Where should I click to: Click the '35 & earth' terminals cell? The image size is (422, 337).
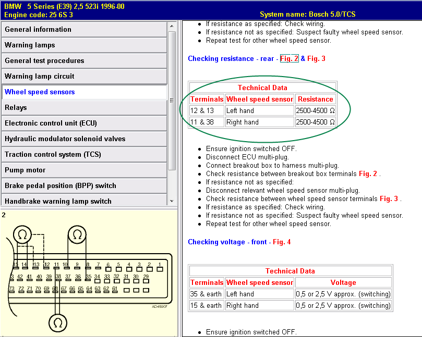point(207,294)
